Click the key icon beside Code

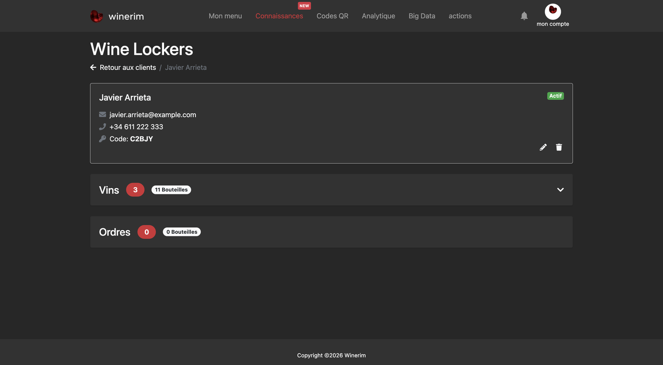(103, 139)
